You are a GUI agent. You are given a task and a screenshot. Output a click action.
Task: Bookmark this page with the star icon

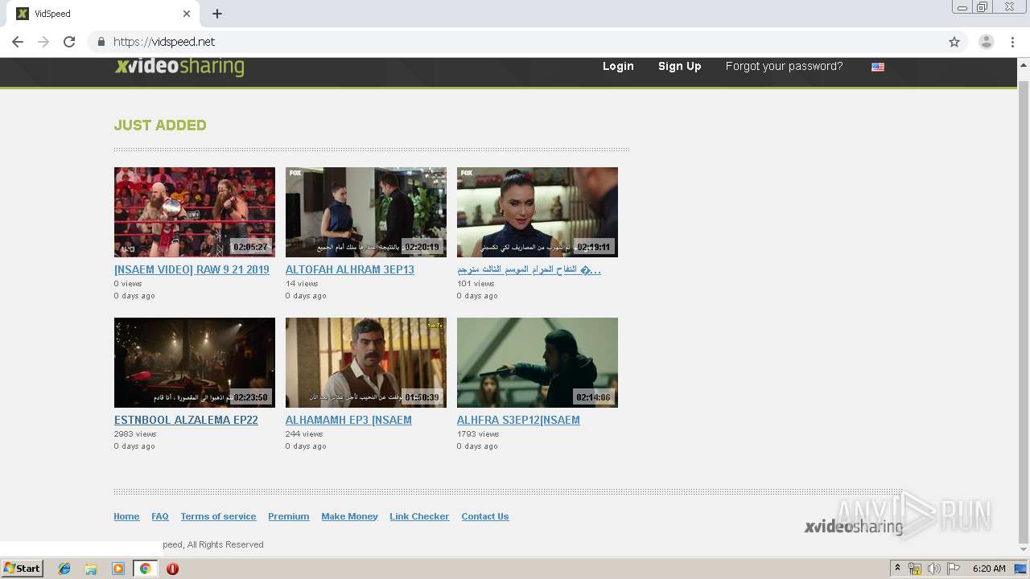(954, 42)
